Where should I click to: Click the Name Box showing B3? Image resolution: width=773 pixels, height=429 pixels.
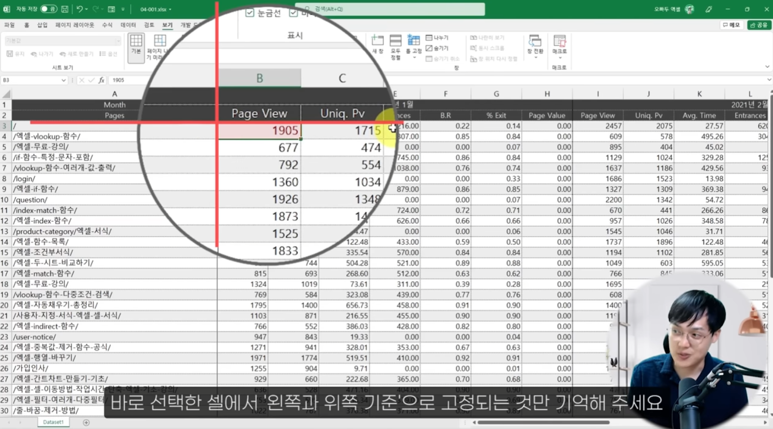31,80
